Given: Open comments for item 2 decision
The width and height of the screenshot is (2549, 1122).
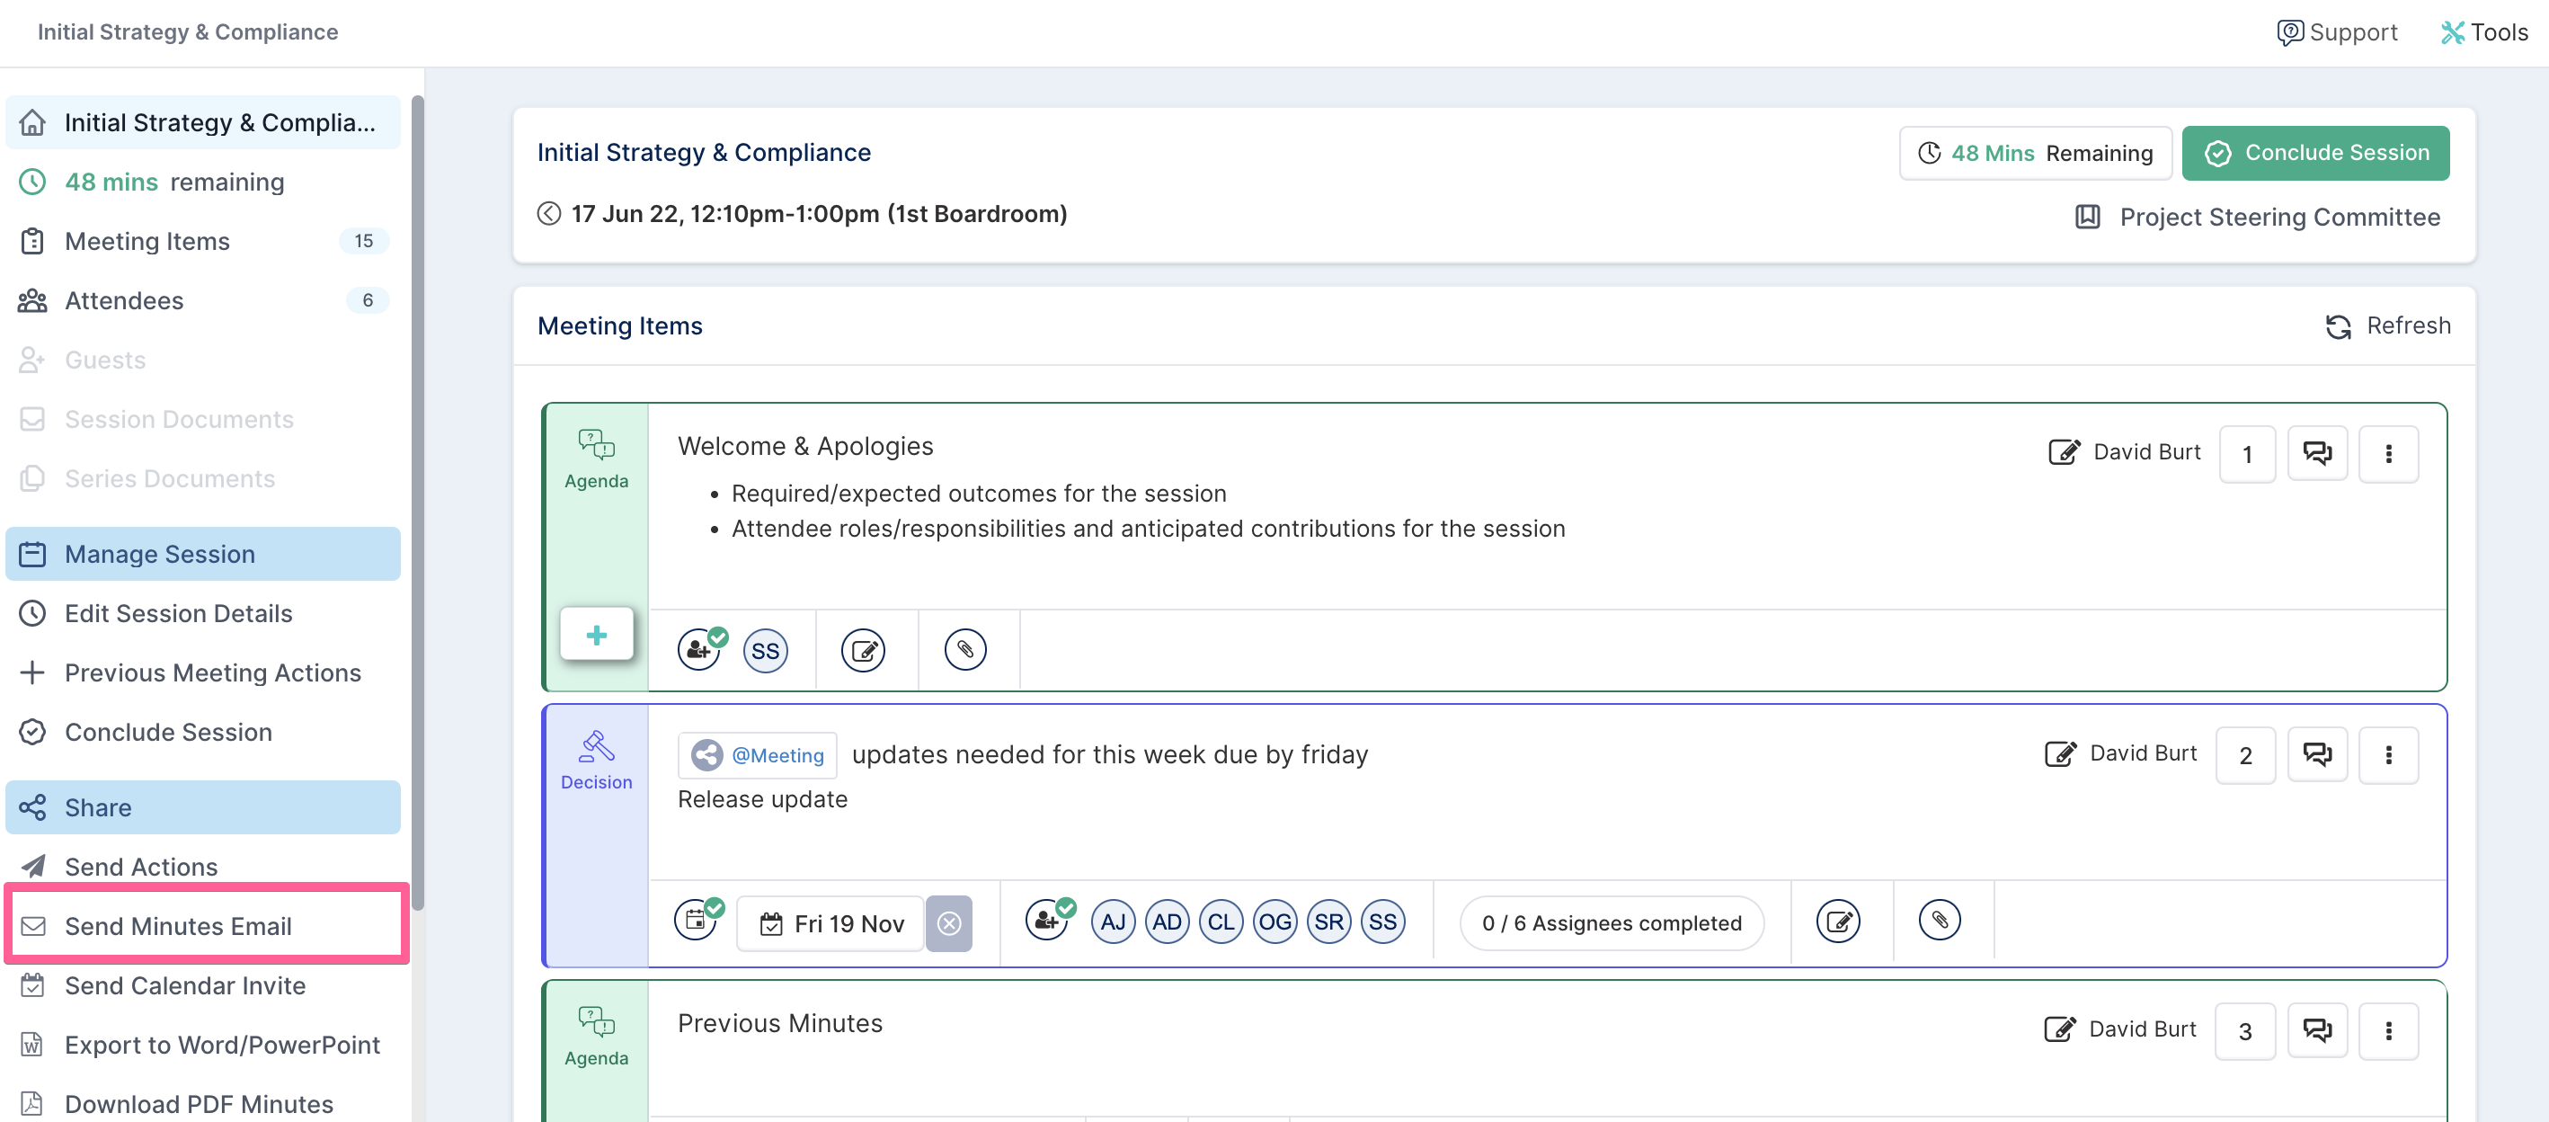Looking at the screenshot, I should tap(2317, 755).
